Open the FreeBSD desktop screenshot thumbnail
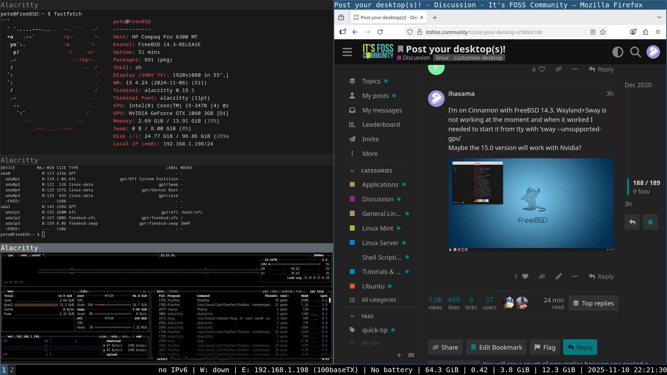The width and height of the screenshot is (667, 375). (x=530, y=204)
